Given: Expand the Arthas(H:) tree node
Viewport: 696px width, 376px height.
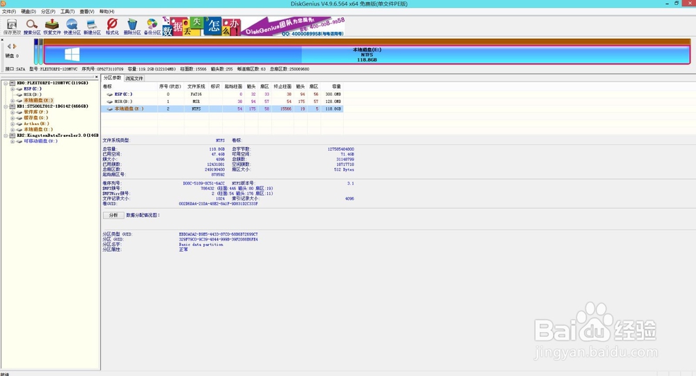Looking at the screenshot, I should click(x=13, y=124).
